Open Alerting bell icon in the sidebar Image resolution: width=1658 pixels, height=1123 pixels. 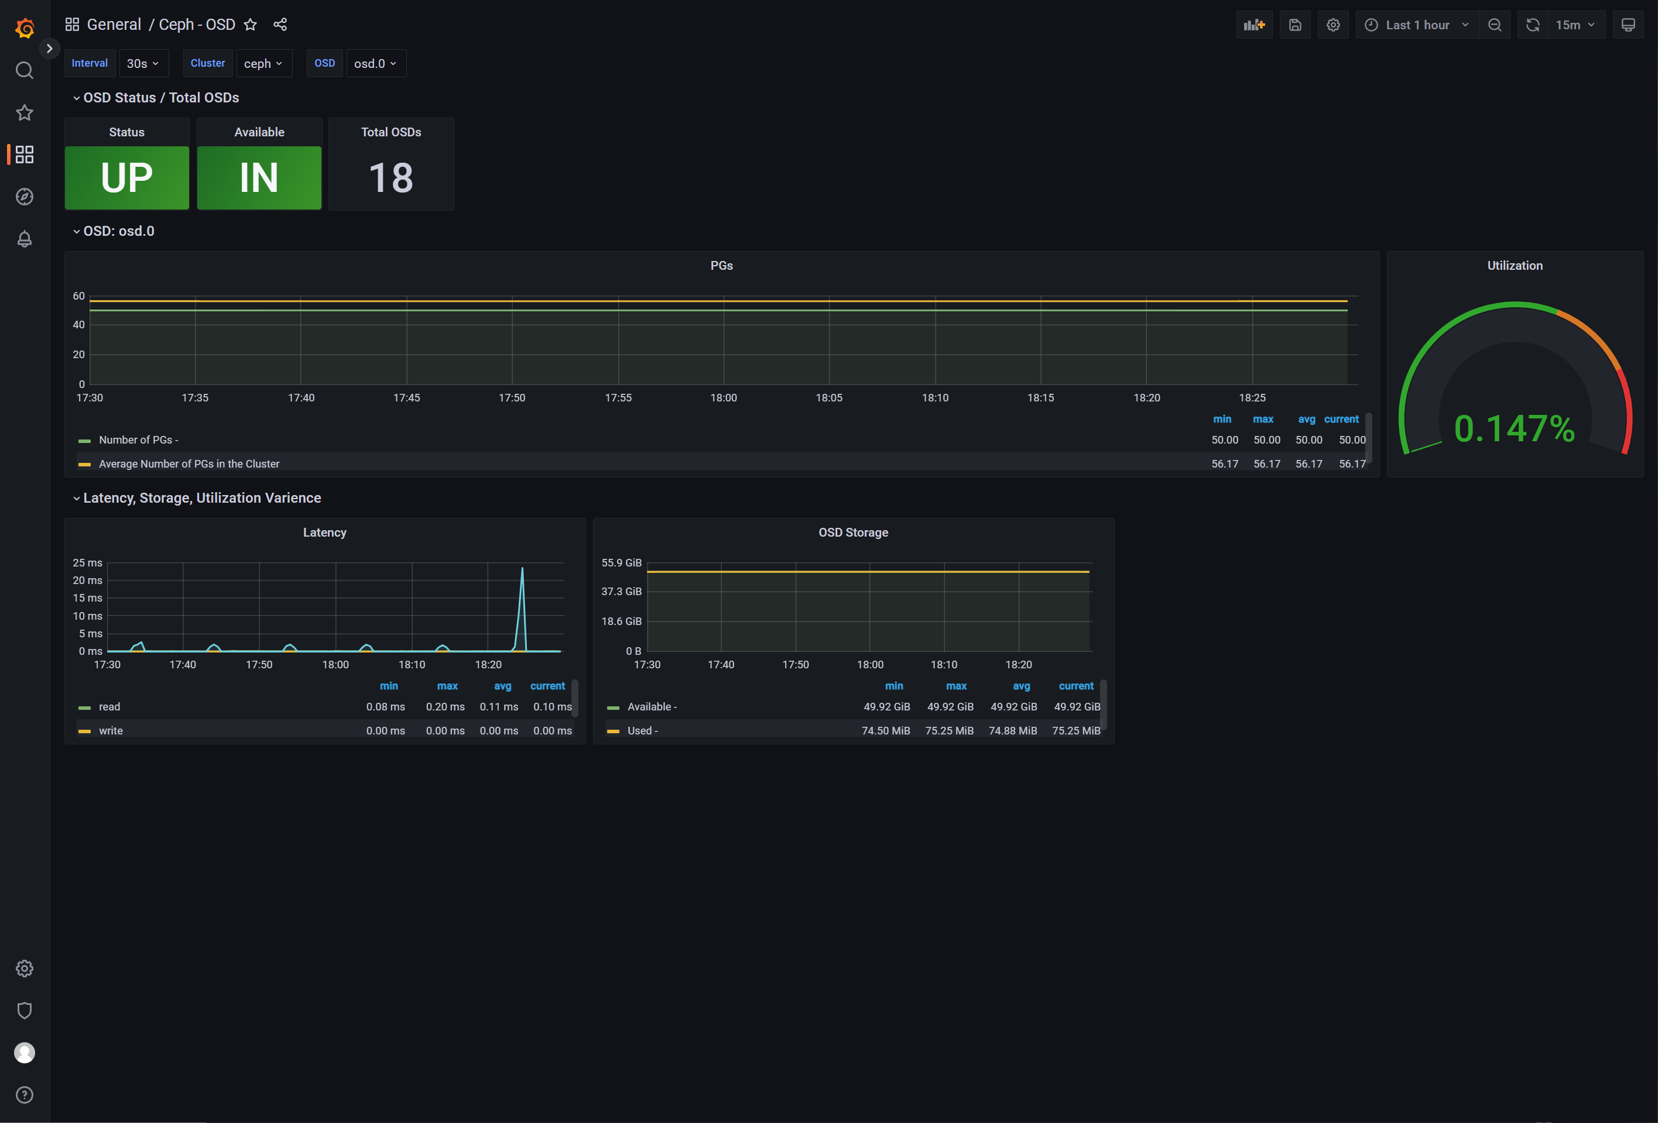tap(24, 239)
